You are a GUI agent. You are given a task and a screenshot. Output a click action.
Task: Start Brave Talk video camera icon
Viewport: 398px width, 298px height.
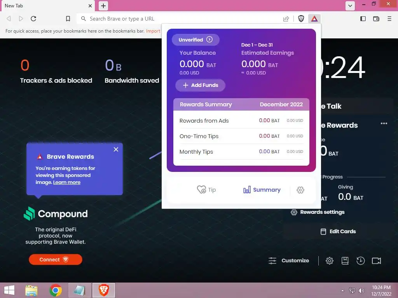[376, 261]
